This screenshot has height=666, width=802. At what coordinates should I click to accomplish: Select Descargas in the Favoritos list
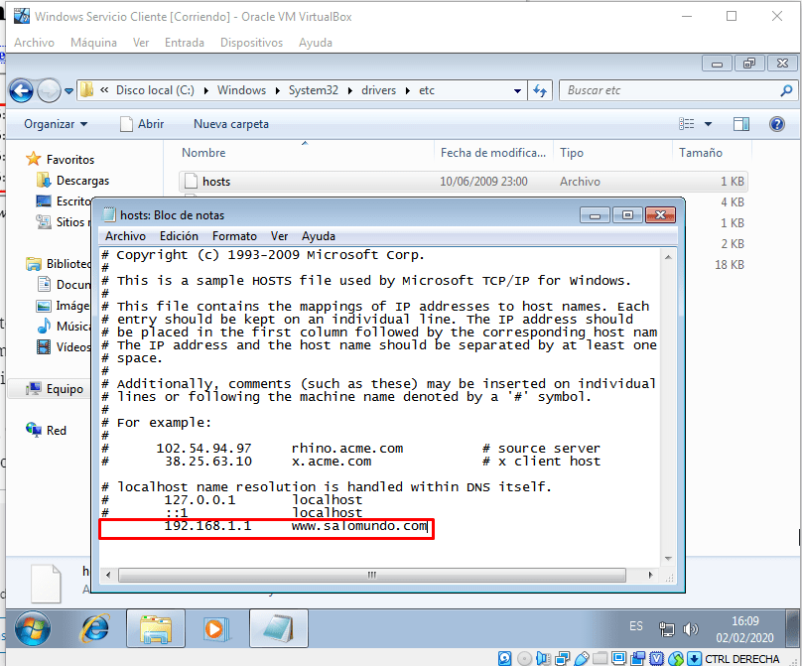pos(82,181)
